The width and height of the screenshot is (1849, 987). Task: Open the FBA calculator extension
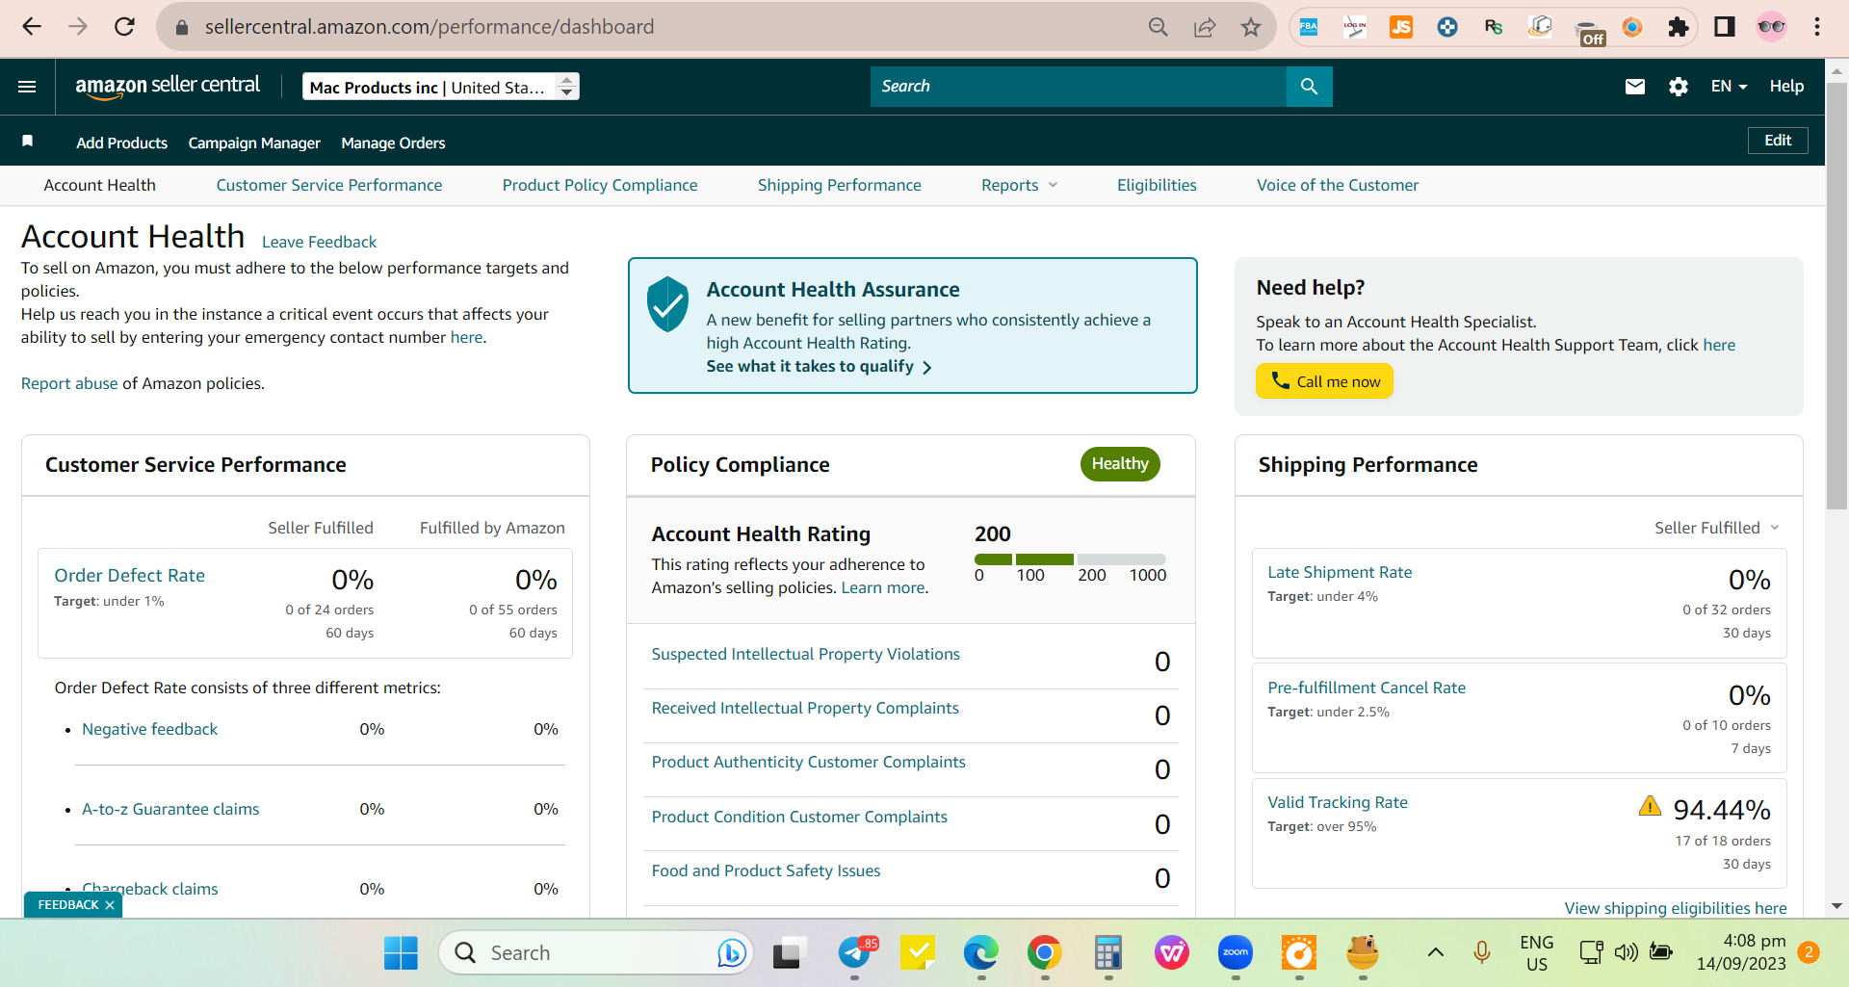coord(1309,27)
